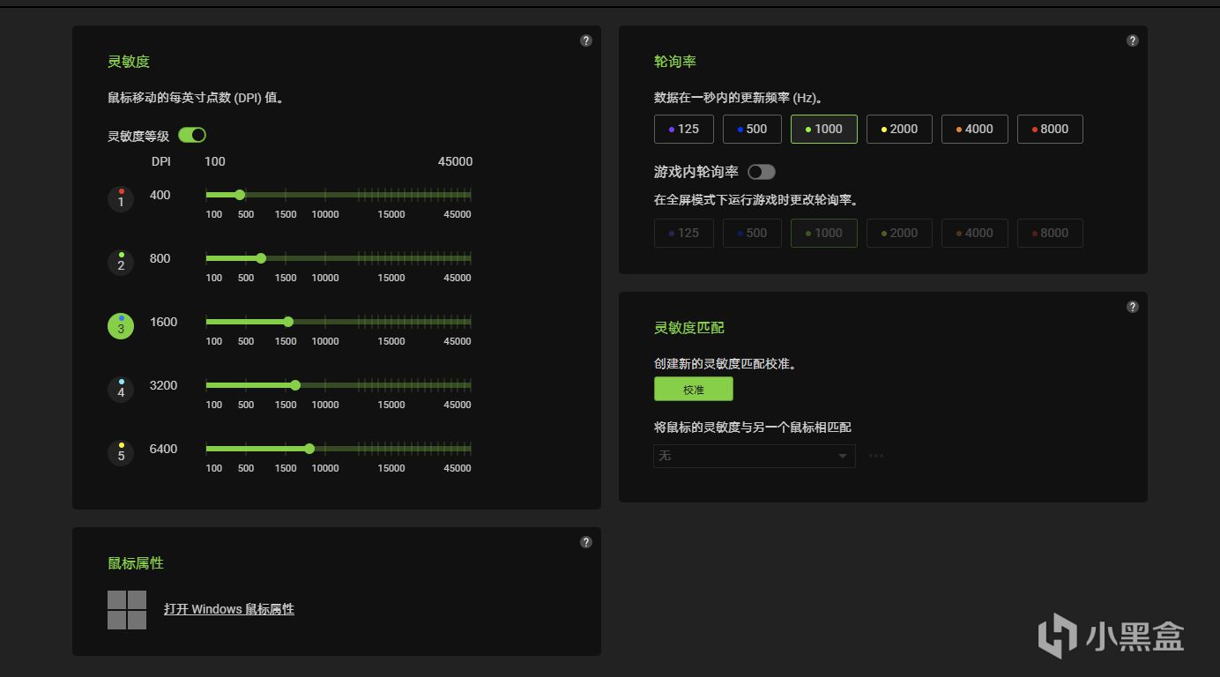Image resolution: width=1220 pixels, height=677 pixels.
Task: Click the help icon on the 灵敏度 panel
Action: click(585, 40)
